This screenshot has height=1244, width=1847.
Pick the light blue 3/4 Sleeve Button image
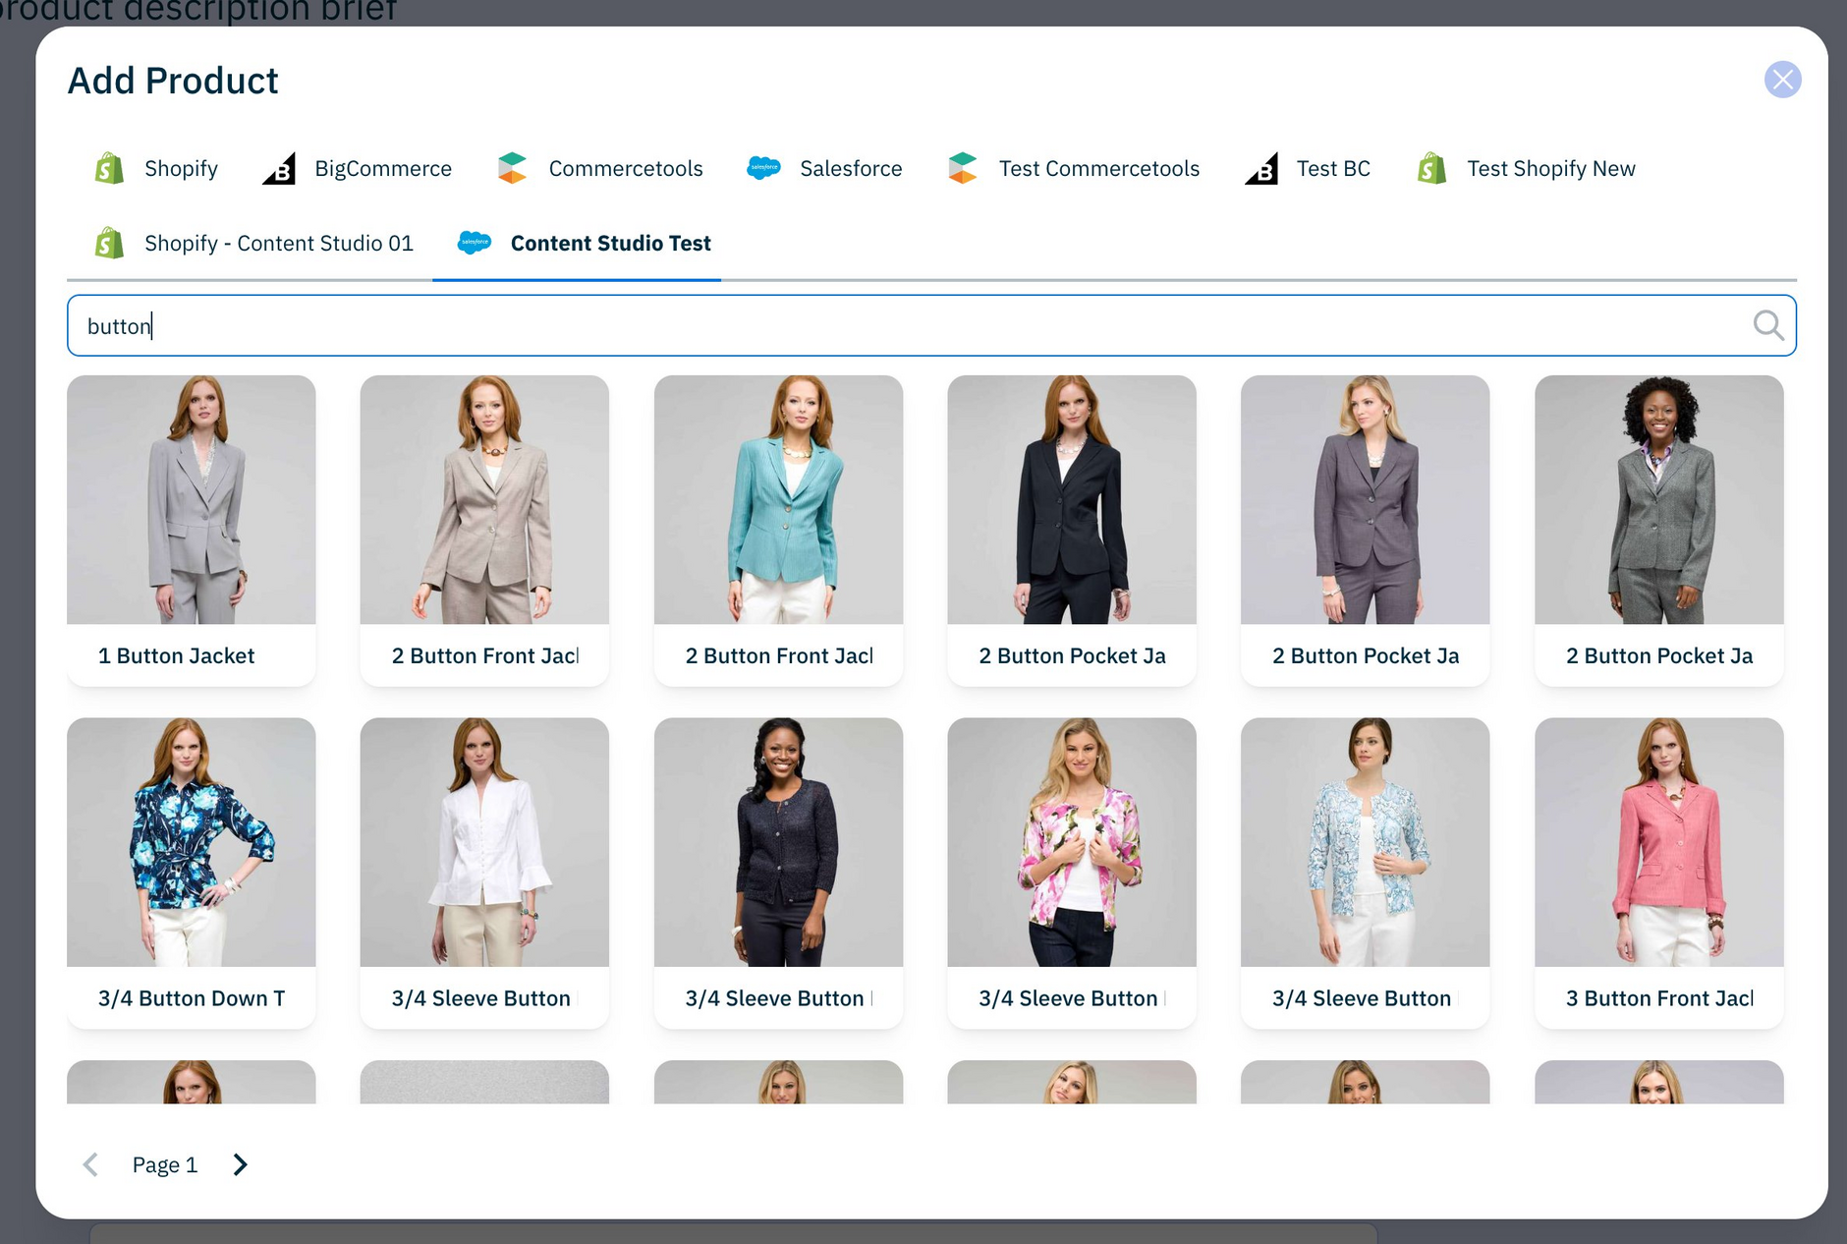[1366, 842]
